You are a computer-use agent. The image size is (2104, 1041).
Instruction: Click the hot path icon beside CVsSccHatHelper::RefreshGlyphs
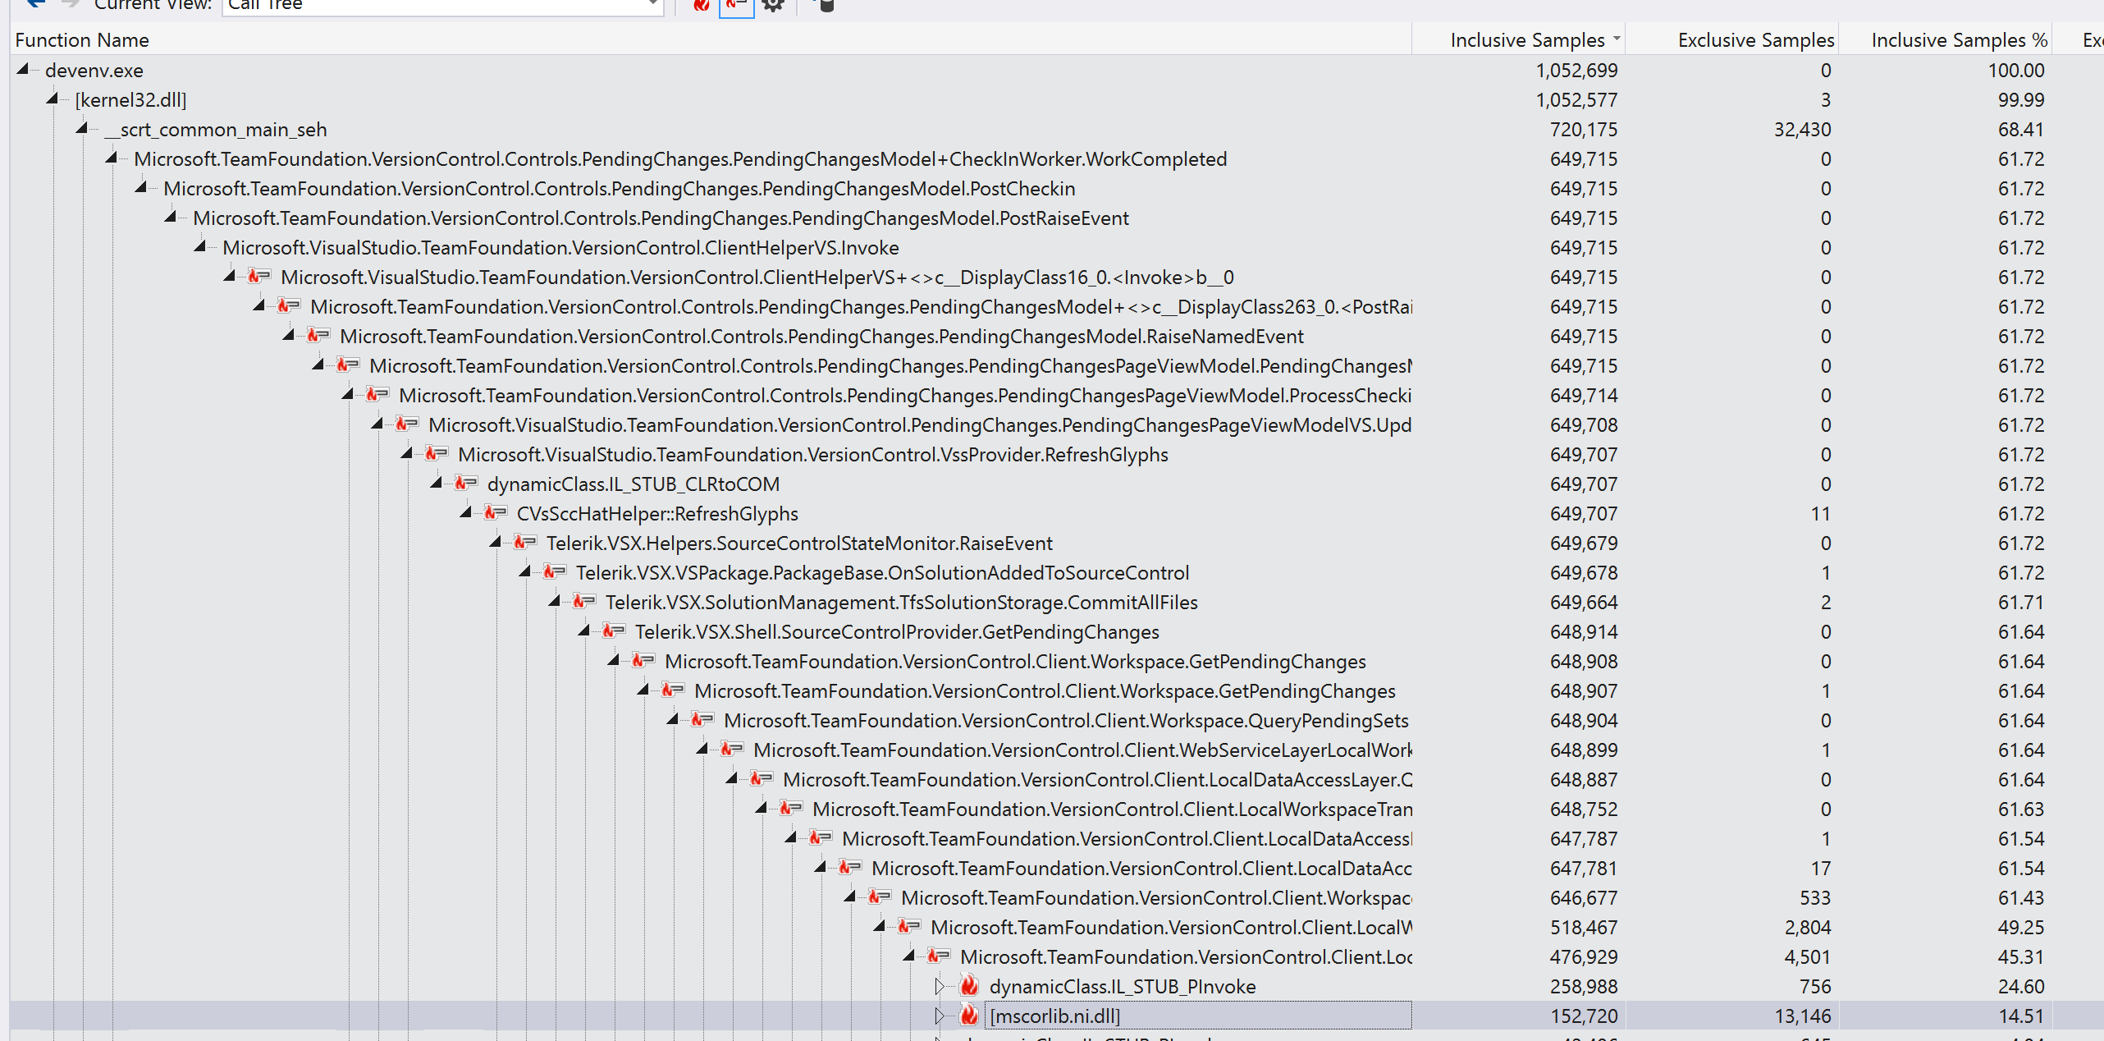(x=495, y=513)
